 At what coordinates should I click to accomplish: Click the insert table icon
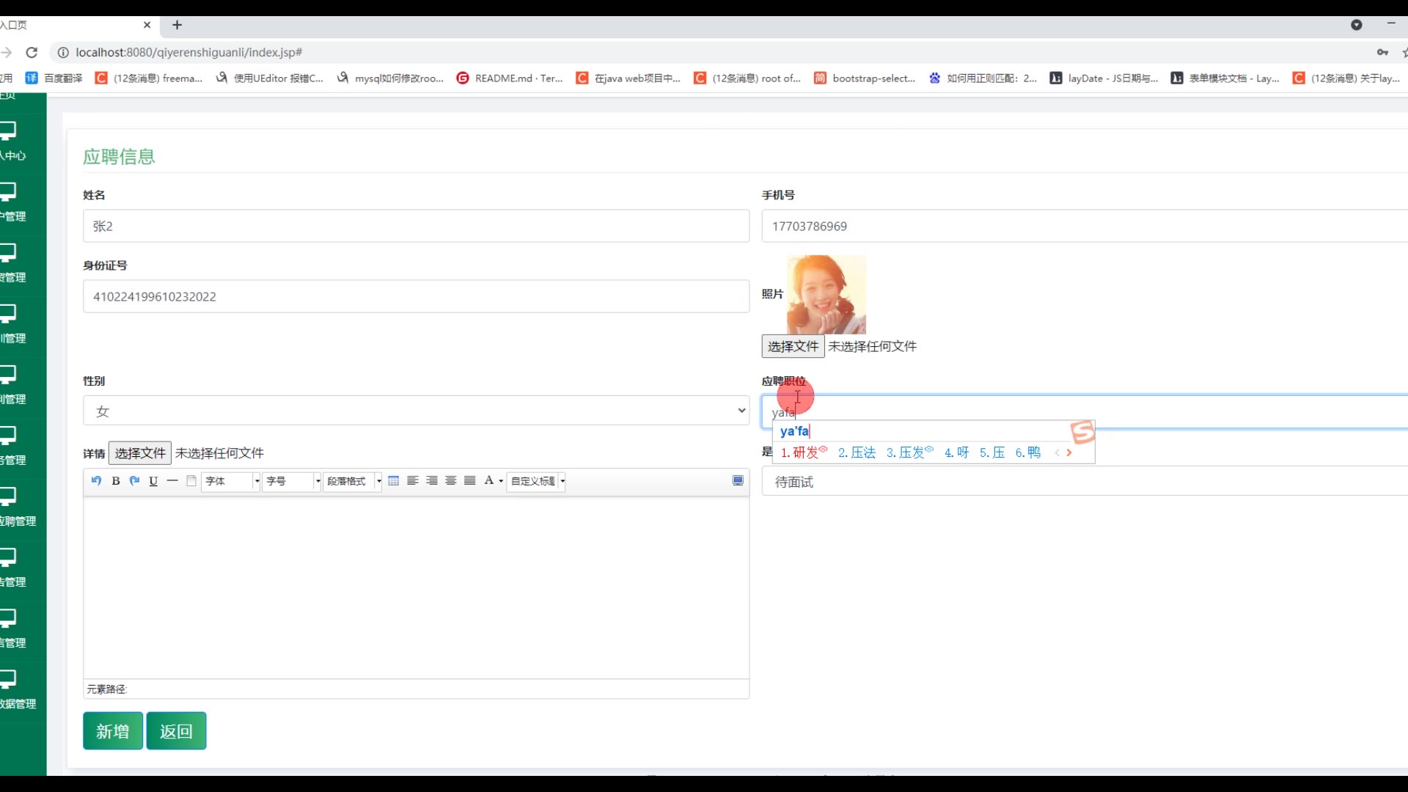pyautogui.click(x=394, y=481)
